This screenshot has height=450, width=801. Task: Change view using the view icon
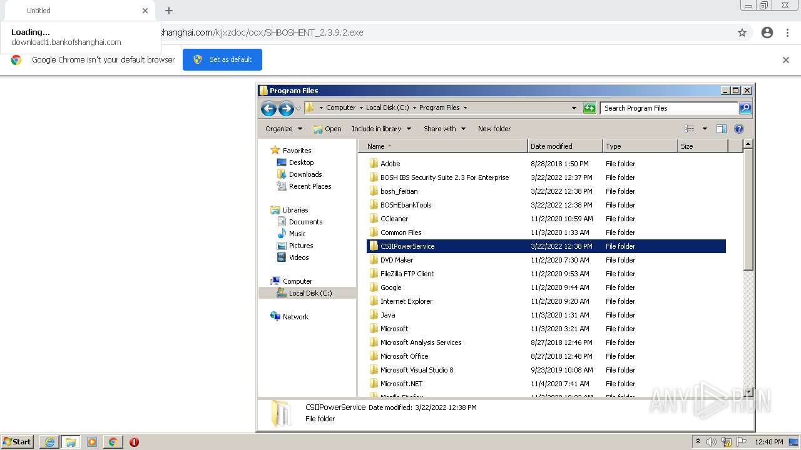tap(690, 129)
